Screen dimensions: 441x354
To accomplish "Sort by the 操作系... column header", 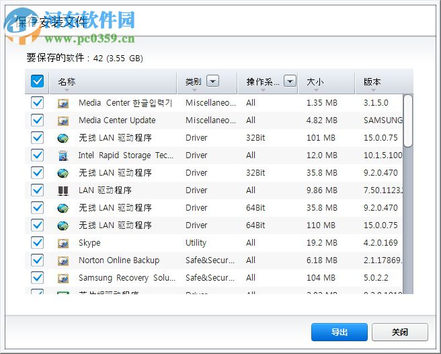I will click(263, 81).
